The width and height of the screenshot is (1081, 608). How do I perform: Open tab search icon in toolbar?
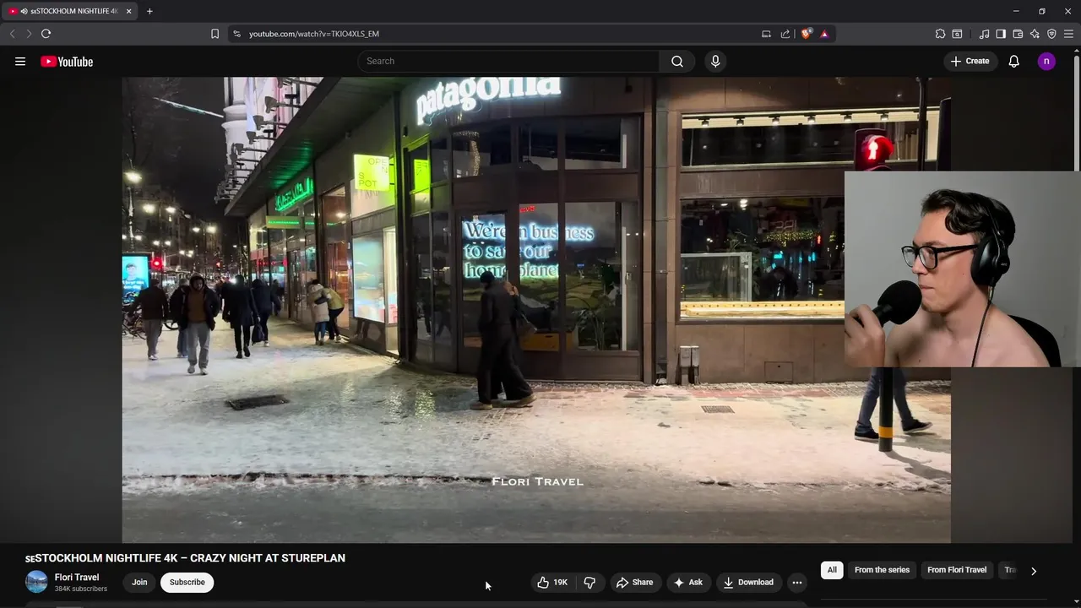pos(957,34)
